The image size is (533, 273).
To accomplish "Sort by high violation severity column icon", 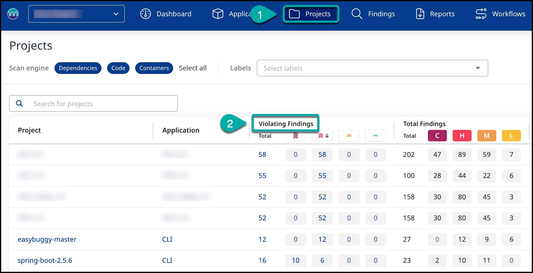I will pos(322,136).
